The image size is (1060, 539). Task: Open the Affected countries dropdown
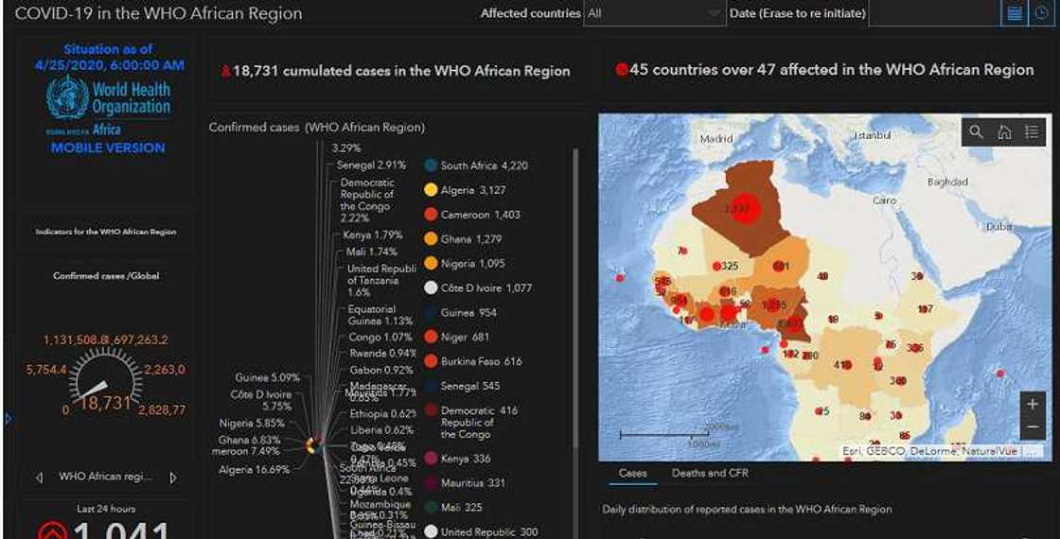(x=653, y=14)
